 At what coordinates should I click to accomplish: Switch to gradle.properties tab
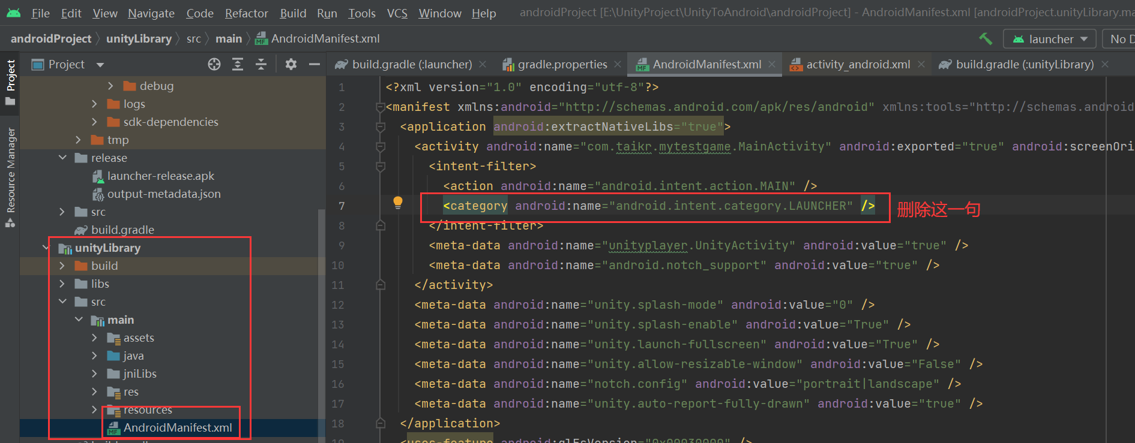pyautogui.click(x=562, y=65)
